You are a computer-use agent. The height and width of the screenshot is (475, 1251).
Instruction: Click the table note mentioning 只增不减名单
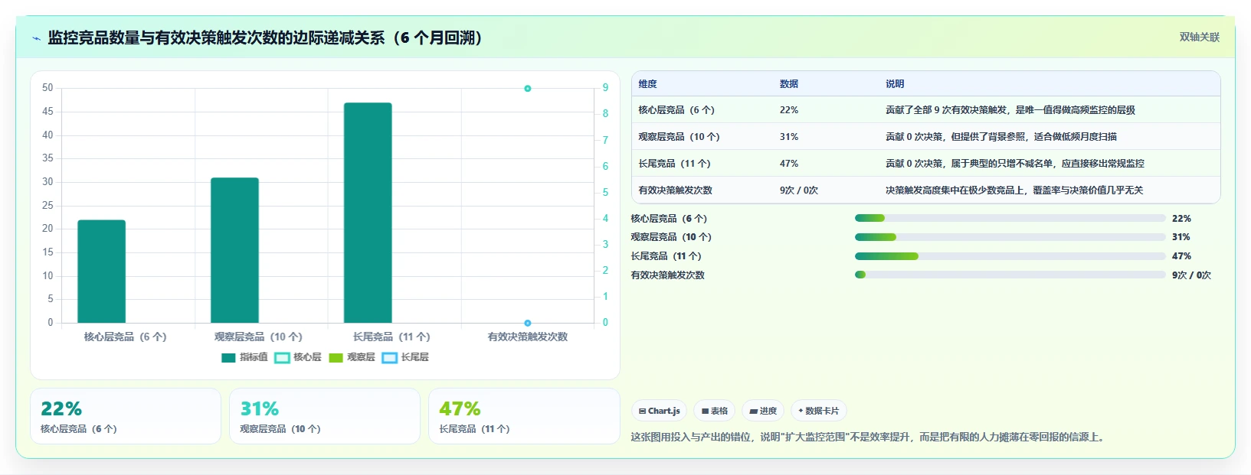(x=1015, y=164)
